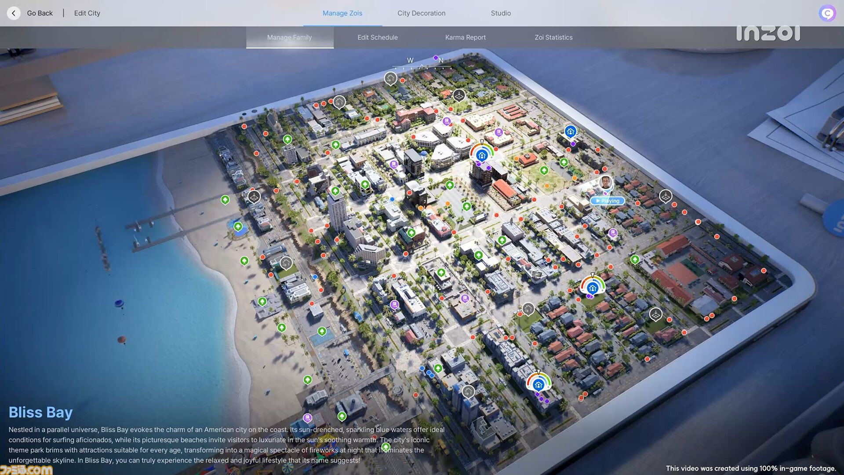Click the Go Back label
Image resolution: width=844 pixels, height=475 pixels.
40,13
